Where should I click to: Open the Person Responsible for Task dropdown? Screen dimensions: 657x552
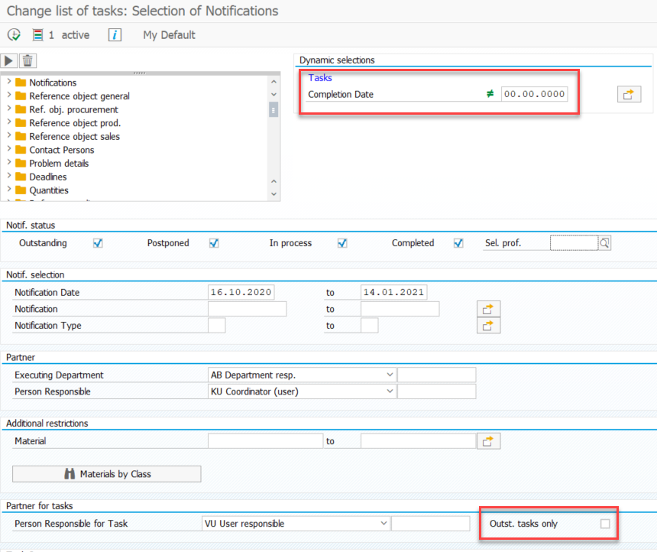[x=384, y=524]
